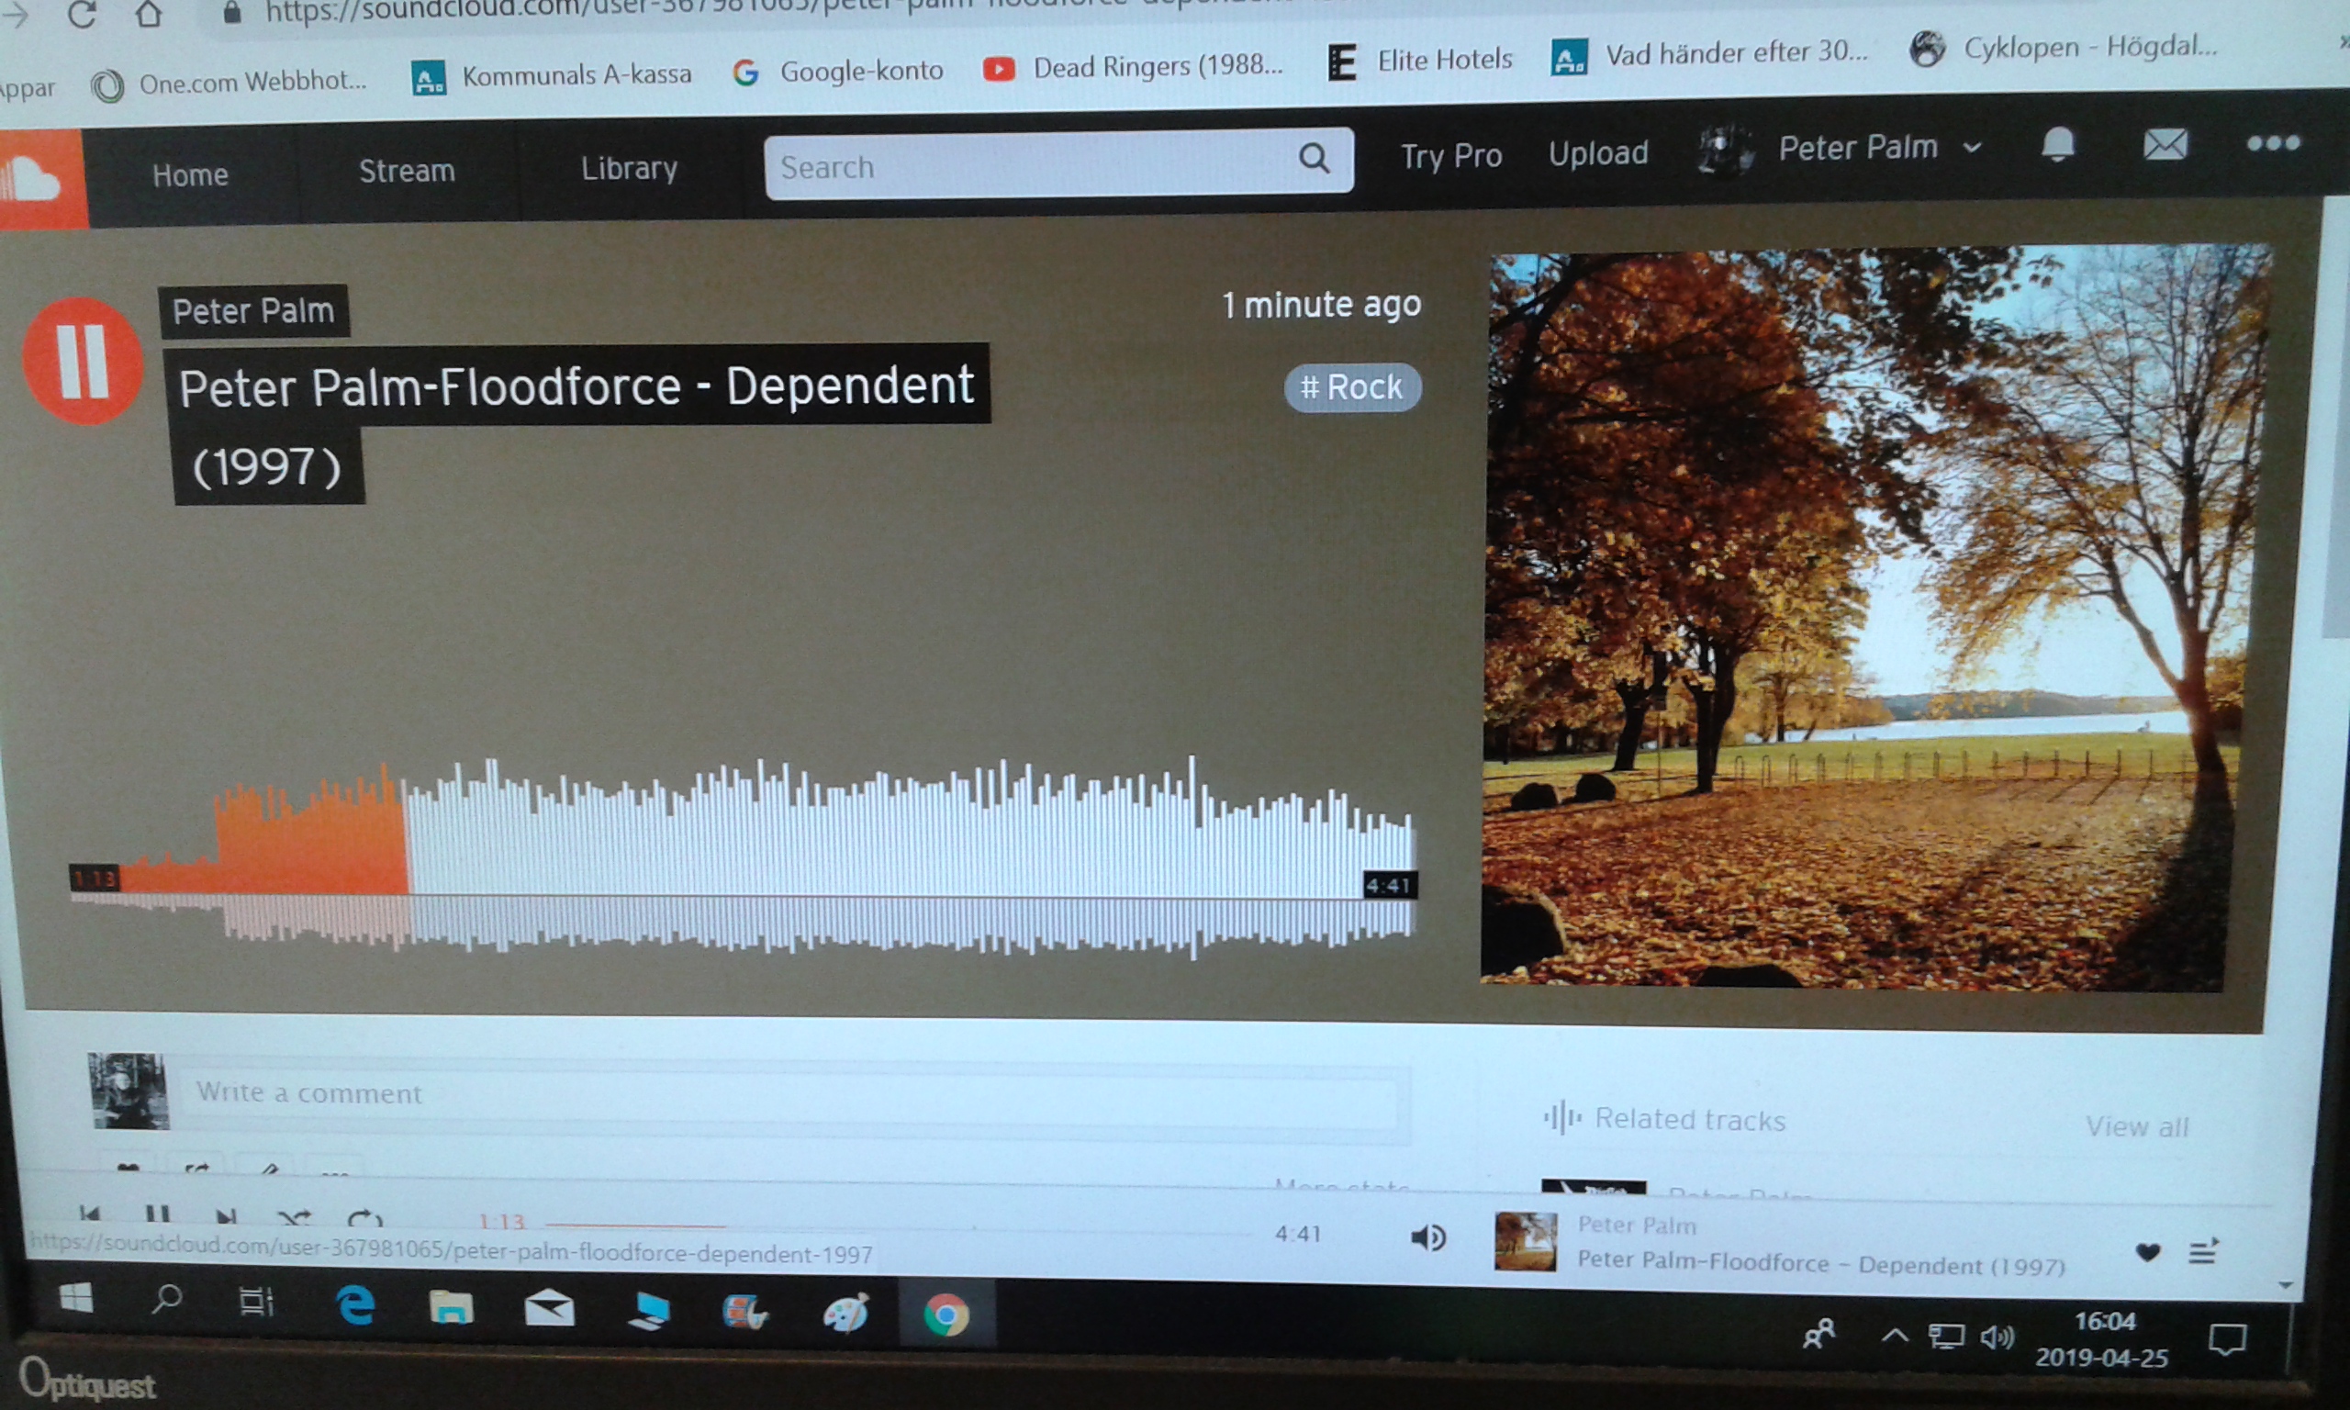Image resolution: width=2350 pixels, height=1410 pixels.
Task: Expand hidden system tray icons chevron
Action: click(x=1895, y=1336)
